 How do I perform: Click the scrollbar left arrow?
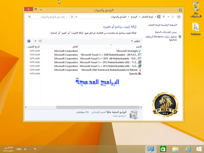click(x=26, y=107)
